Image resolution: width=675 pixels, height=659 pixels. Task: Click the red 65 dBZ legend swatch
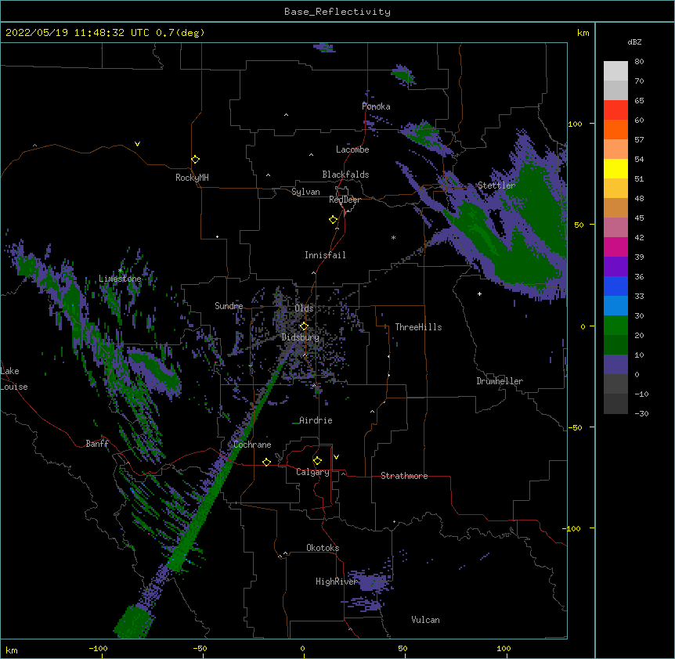pos(615,110)
